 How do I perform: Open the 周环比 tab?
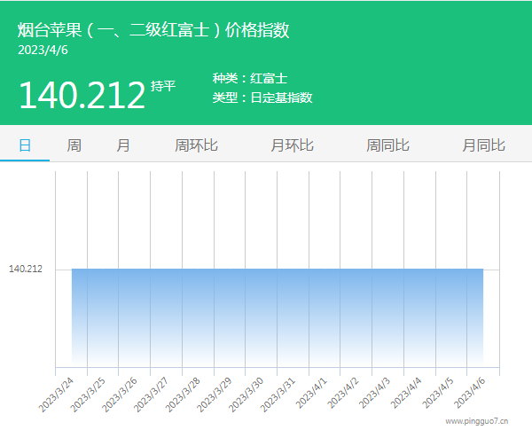click(x=196, y=145)
